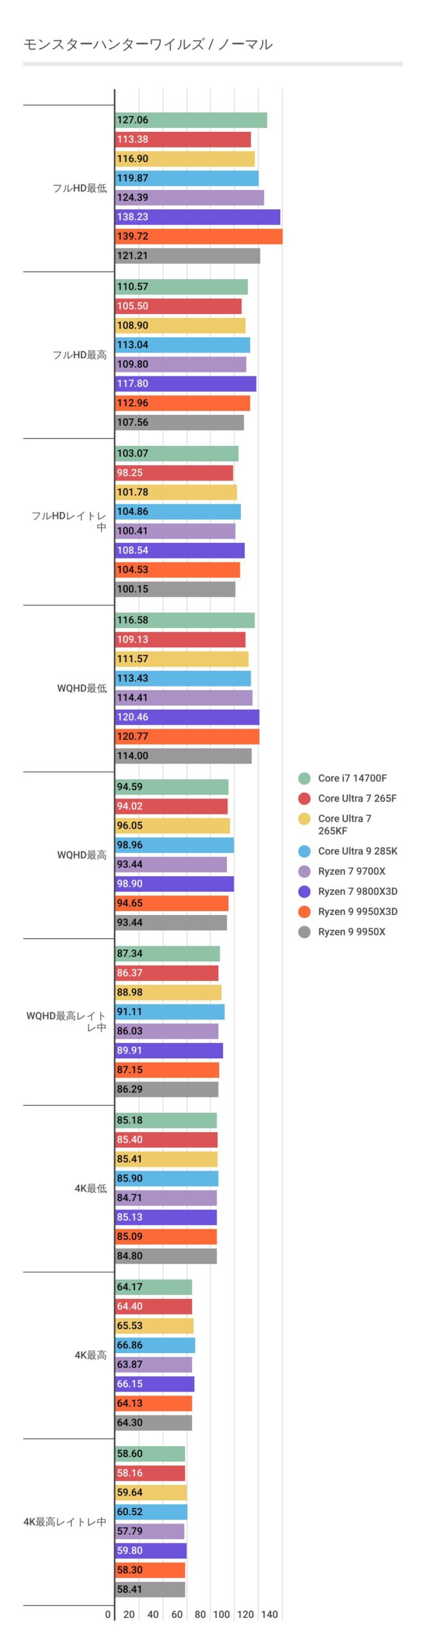Click the chart title モンスターハンターワイルズ / ノーマル
The height and width of the screenshot is (1647, 426).
pos(148,44)
